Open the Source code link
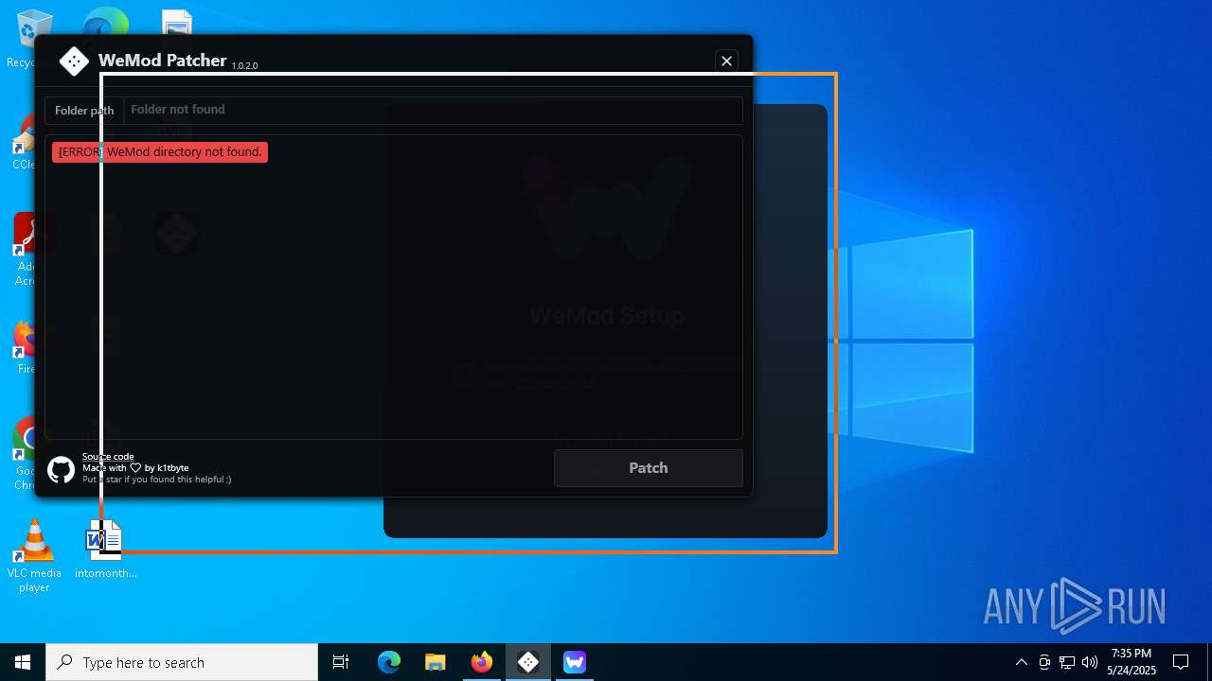 click(x=108, y=457)
